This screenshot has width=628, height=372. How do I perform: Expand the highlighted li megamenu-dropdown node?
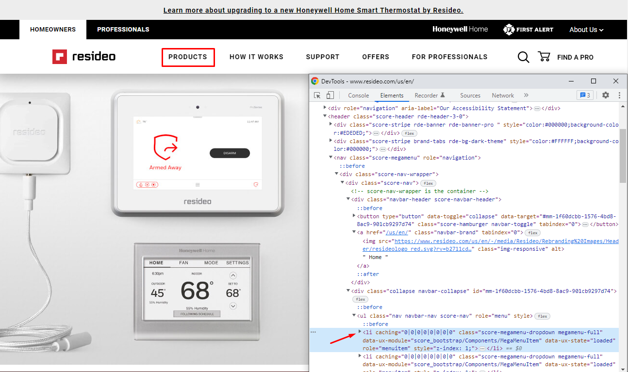(x=360, y=332)
